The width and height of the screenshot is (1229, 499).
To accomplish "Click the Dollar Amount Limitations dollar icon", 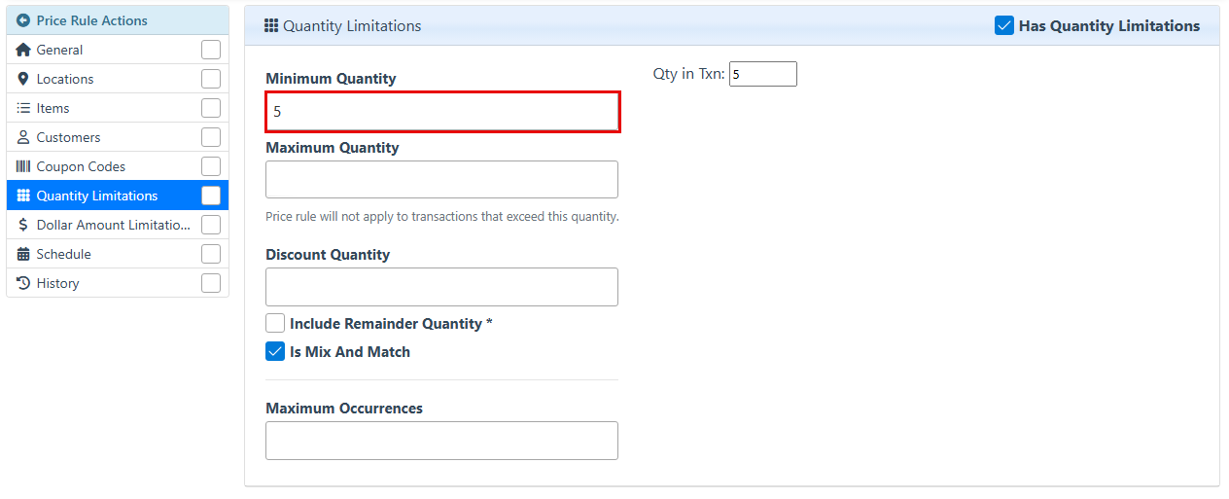I will click(23, 225).
